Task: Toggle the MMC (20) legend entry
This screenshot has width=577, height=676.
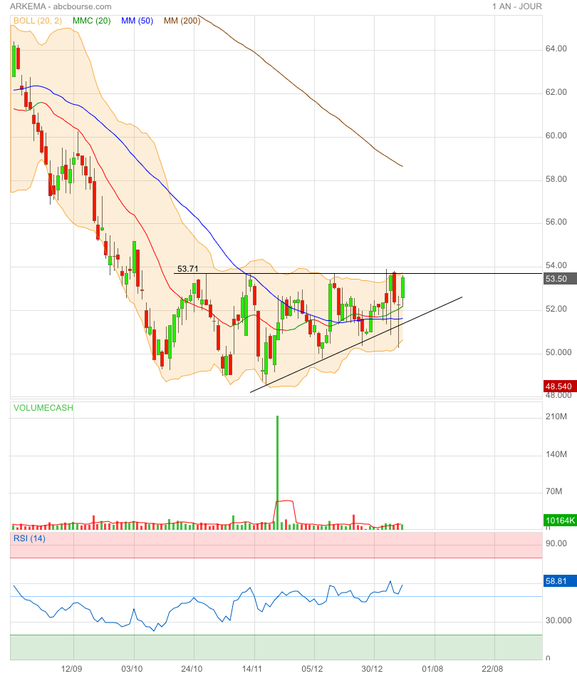Action: [91, 21]
